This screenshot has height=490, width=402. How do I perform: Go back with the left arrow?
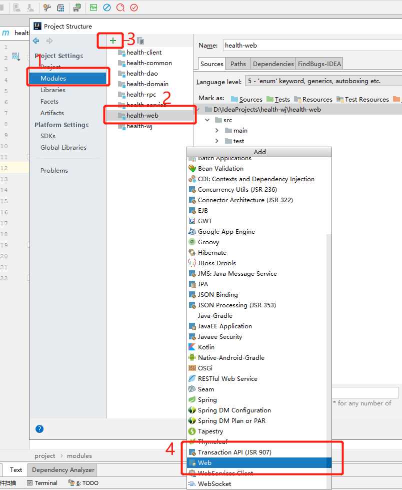click(x=36, y=41)
